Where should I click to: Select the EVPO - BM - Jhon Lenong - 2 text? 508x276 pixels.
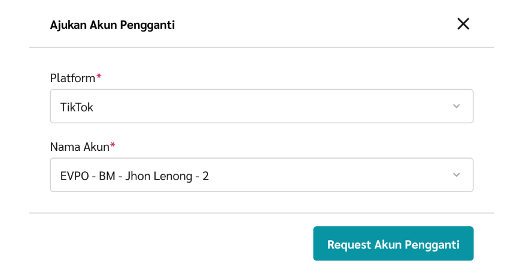click(x=135, y=176)
